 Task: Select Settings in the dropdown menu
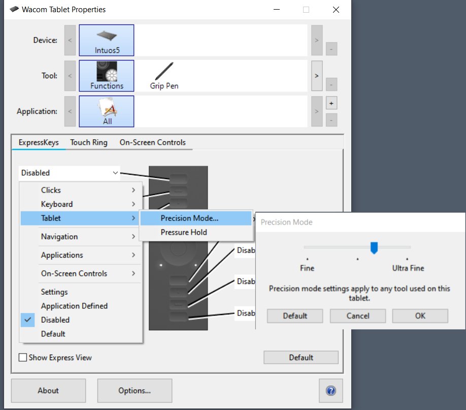coord(80,292)
